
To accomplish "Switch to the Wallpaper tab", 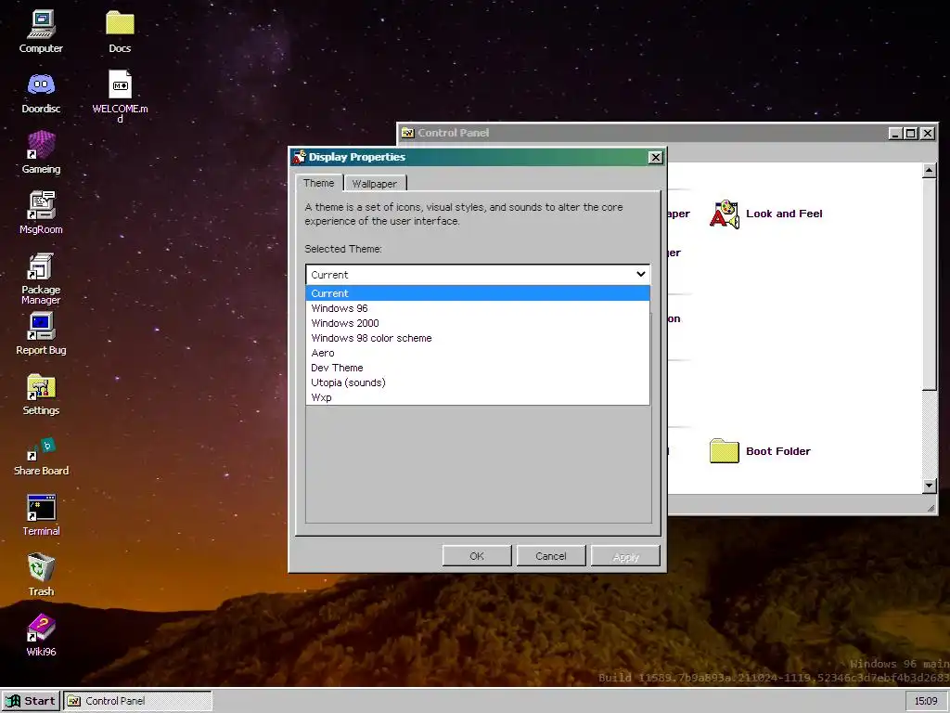I will (x=375, y=184).
